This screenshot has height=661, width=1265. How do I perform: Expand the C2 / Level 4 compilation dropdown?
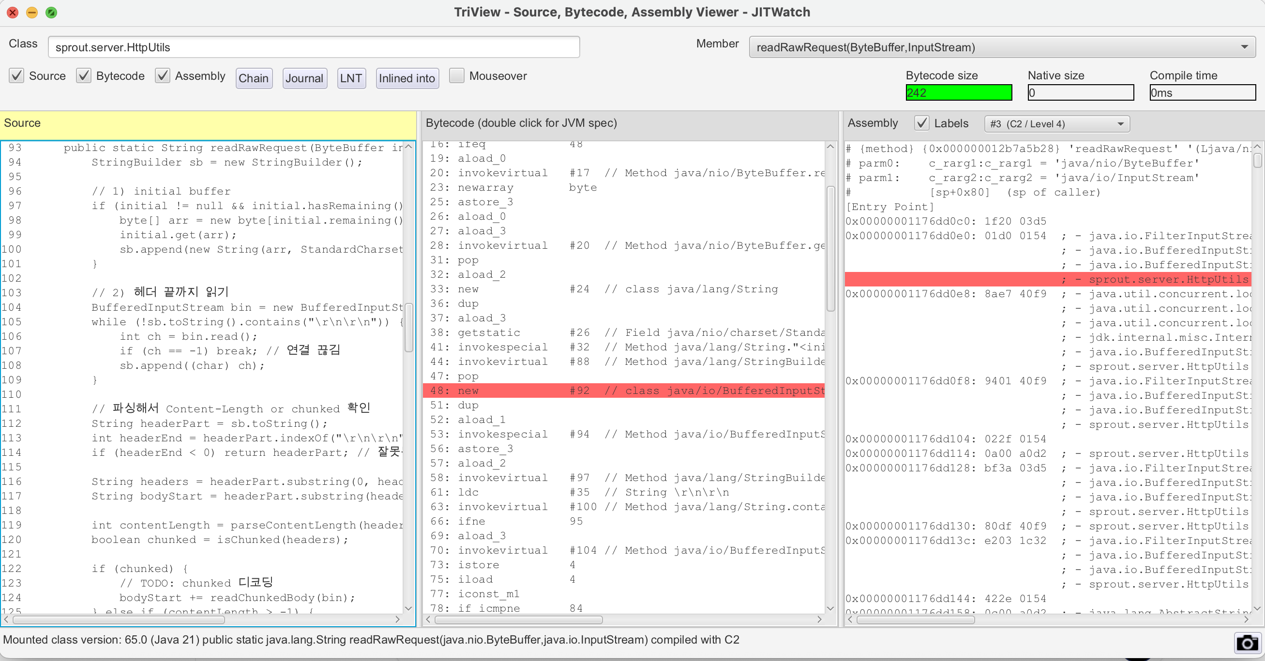pos(1056,124)
